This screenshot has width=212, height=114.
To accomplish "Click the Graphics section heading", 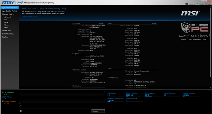I will pos(76,54).
